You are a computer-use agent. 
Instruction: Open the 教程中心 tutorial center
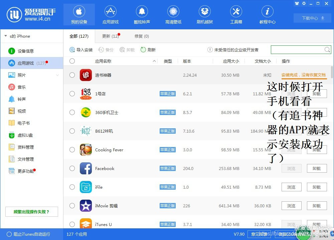pyautogui.click(x=267, y=15)
